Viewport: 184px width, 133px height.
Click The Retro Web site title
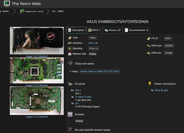pyautogui.click(x=26, y=4)
